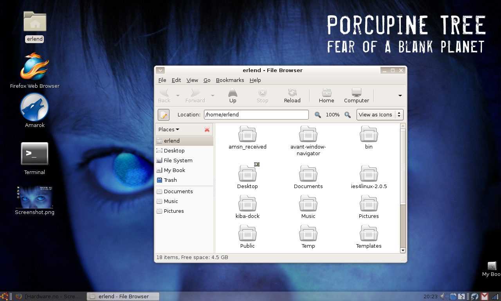Open Computer from the toolbar

point(357,95)
